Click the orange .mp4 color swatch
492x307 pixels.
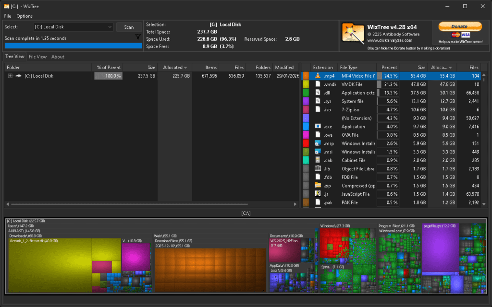pyautogui.click(x=306, y=76)
